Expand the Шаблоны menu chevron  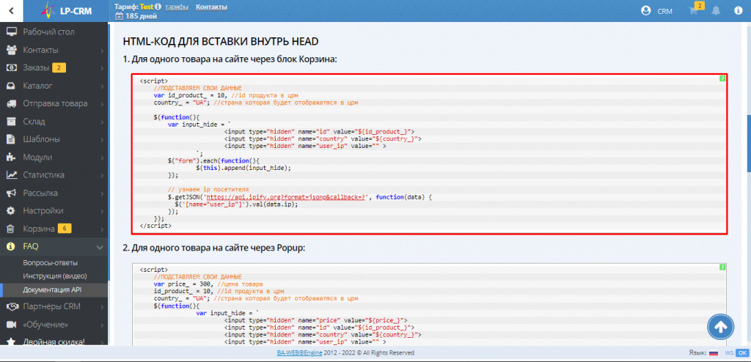[103, 140]
